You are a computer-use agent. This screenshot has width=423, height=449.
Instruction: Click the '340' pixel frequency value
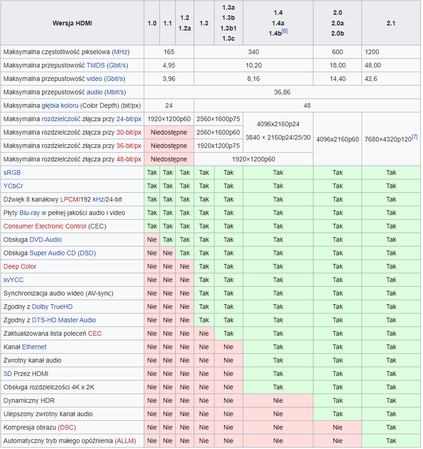254,52
